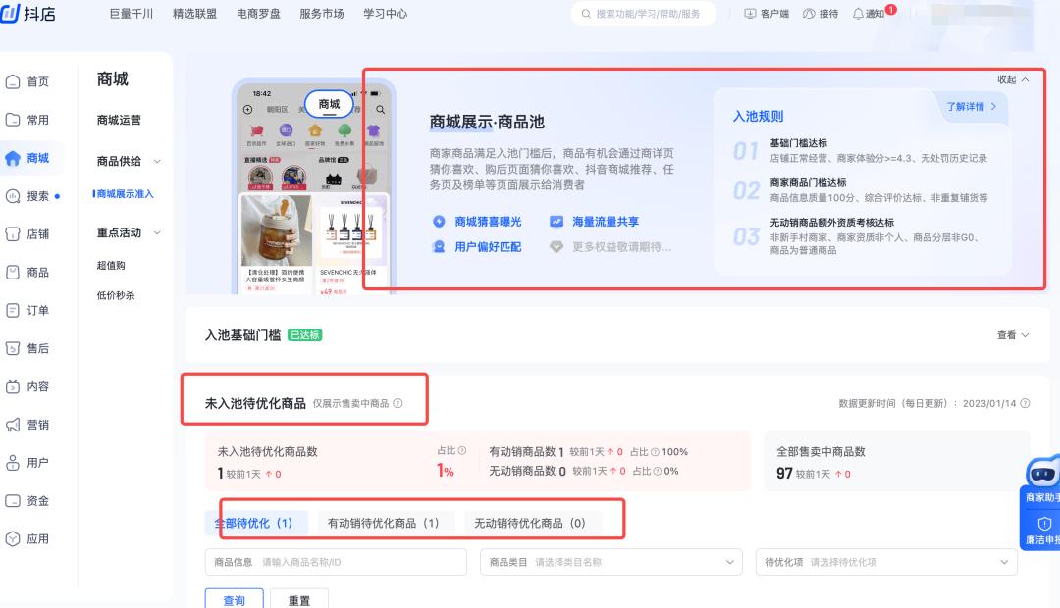Image resolution: width=1060 pixels, height=608 pixels.
Task: Open the 商品类目 dropdown
Action: tap(610, 561)
